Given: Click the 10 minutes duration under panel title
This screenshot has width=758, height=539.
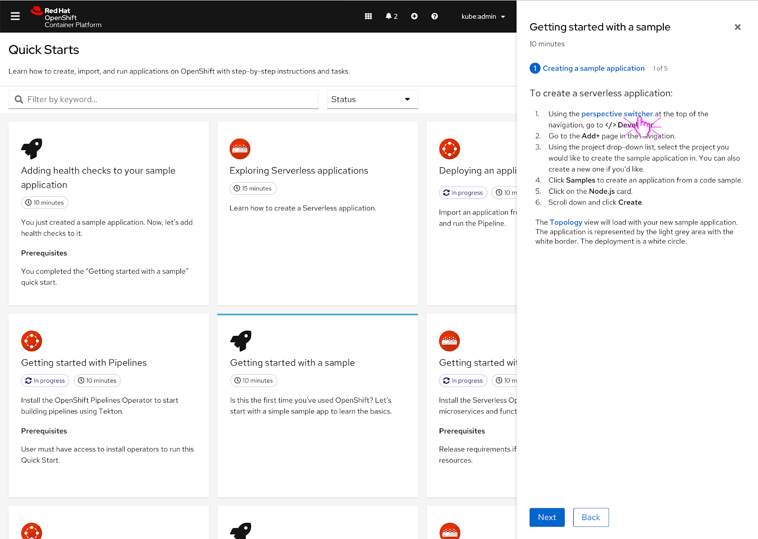Looking at the screenshot, I should [x=547, y=44].
